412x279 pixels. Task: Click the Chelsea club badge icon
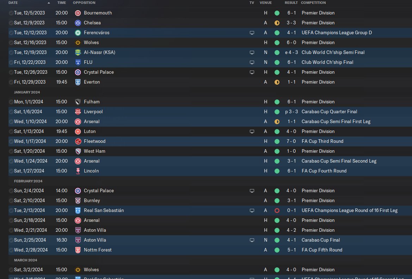coord(78,23)
